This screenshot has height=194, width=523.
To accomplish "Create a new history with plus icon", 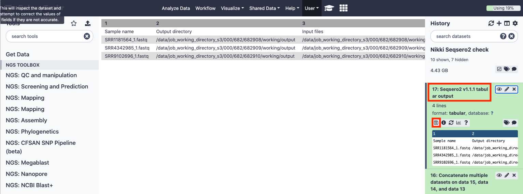I will [x=499, y=23].
